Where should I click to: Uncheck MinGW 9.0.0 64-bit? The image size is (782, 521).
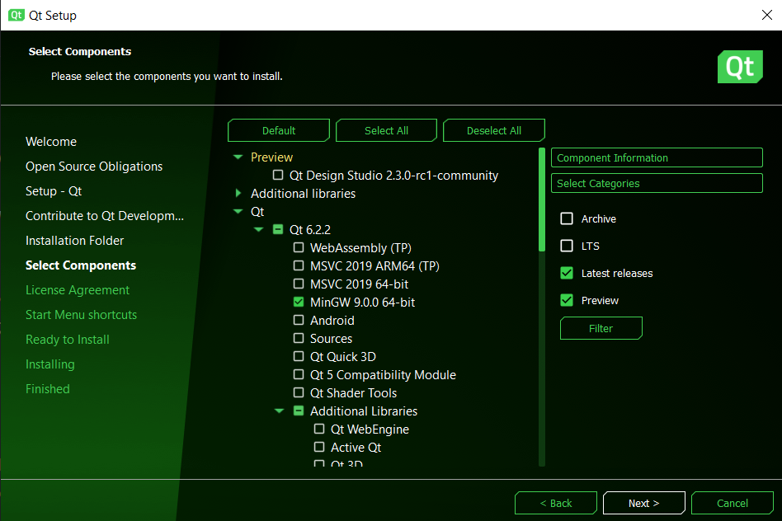click(299, 302)
